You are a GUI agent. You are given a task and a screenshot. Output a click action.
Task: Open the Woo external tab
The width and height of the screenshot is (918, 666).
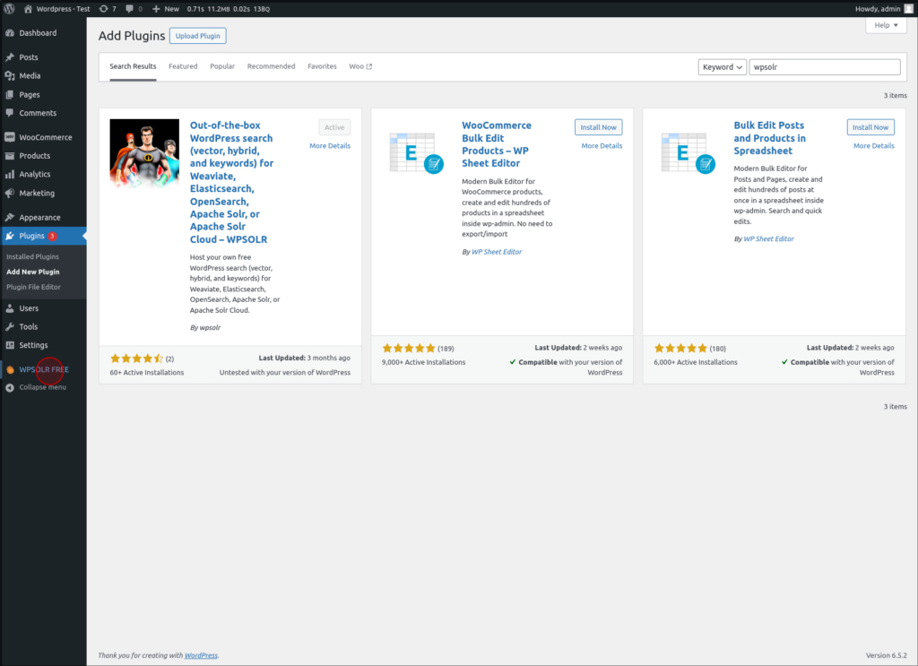(360, 66)
